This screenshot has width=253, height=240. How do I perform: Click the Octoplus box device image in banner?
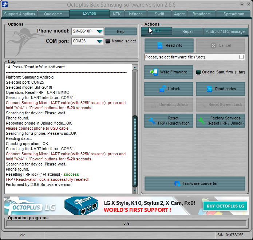81,206
